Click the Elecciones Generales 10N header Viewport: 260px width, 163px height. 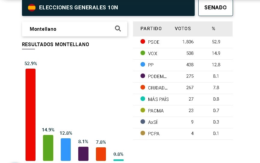[79, 8]
